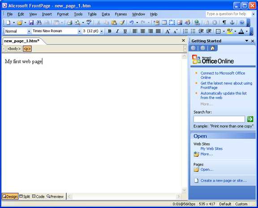Click Automatically update this list link
Screen dimensions: 258x208
[x=224, y=95]
